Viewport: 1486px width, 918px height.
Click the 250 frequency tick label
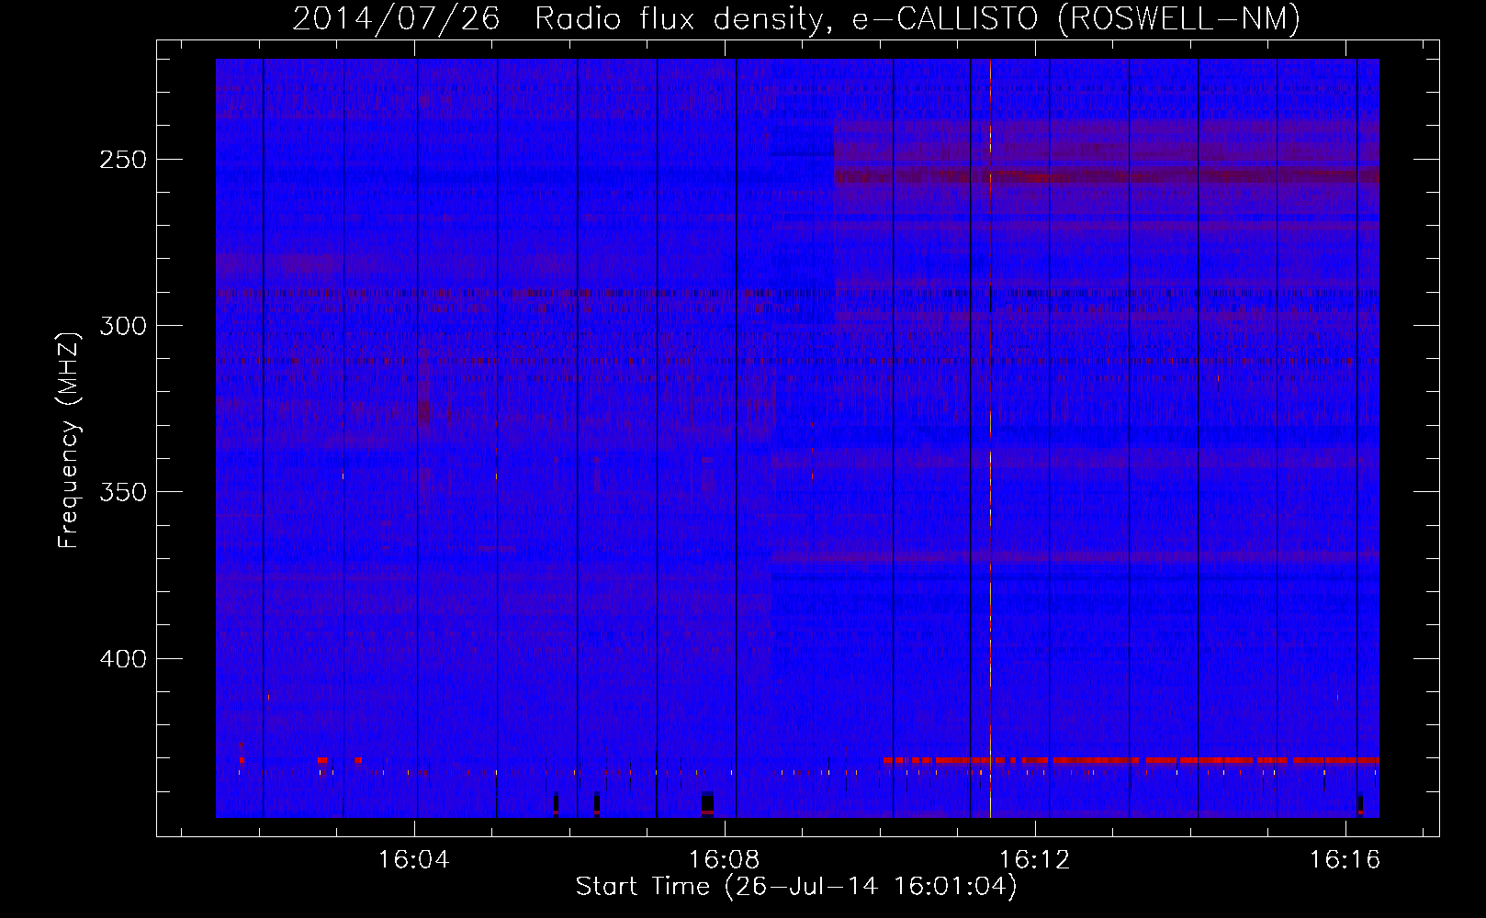123,160
